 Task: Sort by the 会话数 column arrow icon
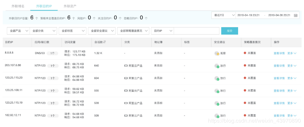tap(105, 42)
